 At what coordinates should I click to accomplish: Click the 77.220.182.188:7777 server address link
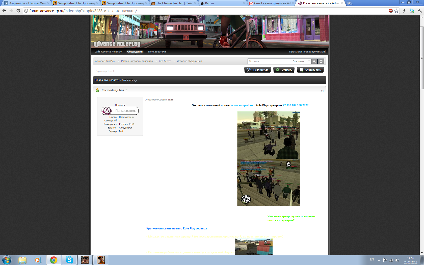tap(296, 105)
